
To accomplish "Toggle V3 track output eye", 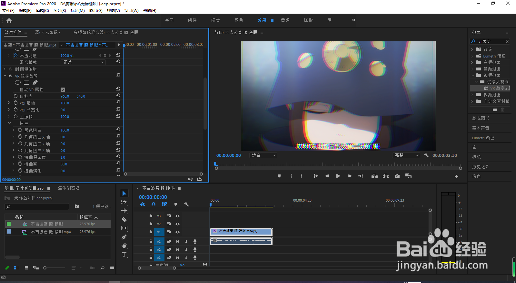I will click(x=177, y=216).
